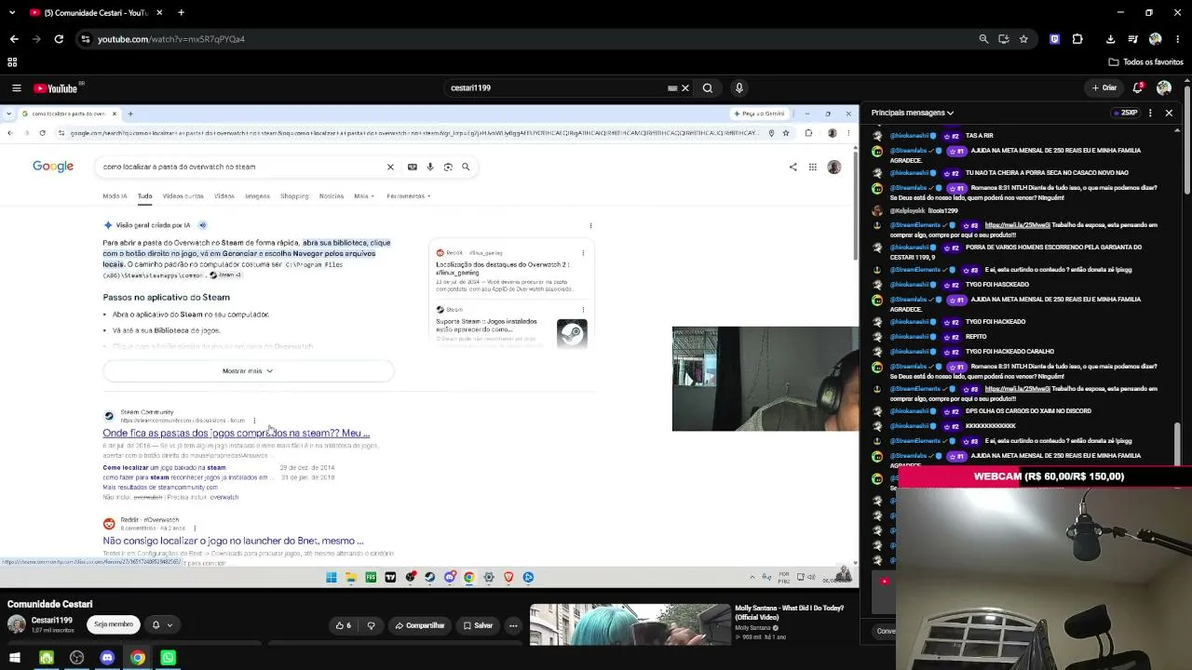Open the Chrome three-dot menu

pyautogui.click(x=1177, y=39)
